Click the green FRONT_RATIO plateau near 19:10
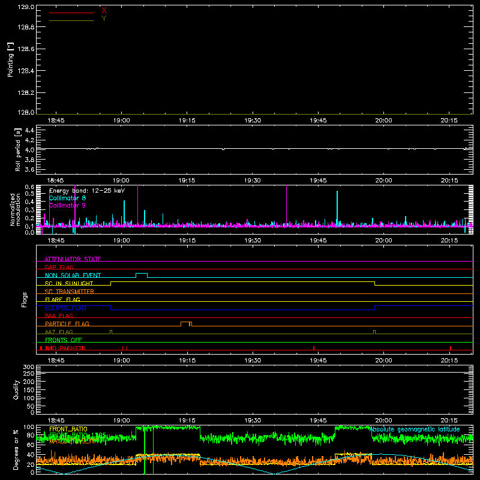Screen dimensions: 480x480 point(168,428)
